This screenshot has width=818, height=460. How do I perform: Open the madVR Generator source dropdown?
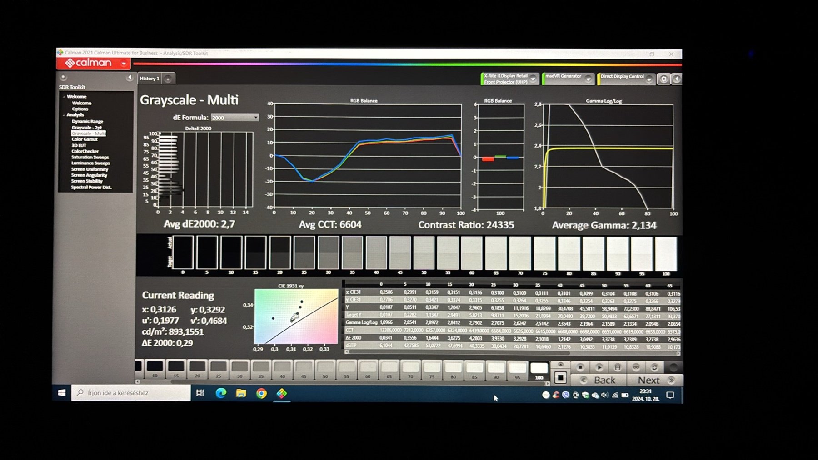pyautogui.click(x=588, y=79)
